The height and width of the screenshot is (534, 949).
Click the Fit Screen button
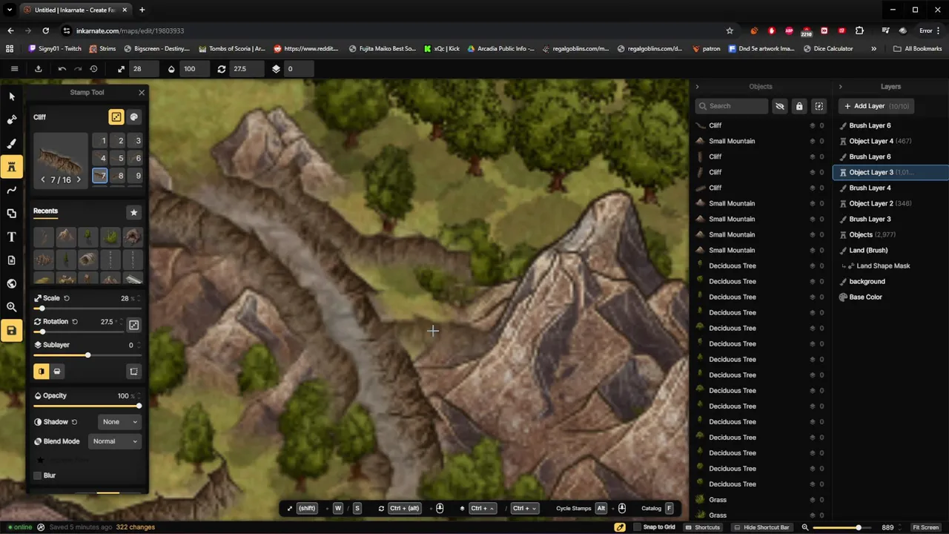pos(925,527)
